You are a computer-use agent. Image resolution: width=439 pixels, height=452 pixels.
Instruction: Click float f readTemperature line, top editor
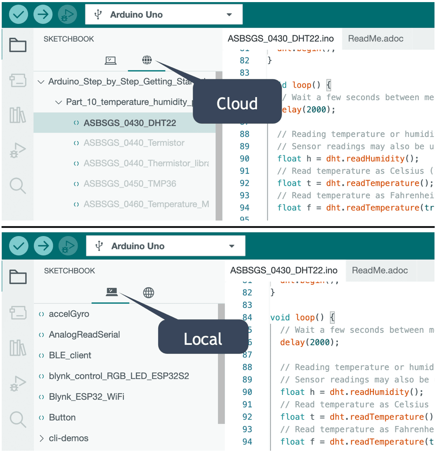(355, 208)
